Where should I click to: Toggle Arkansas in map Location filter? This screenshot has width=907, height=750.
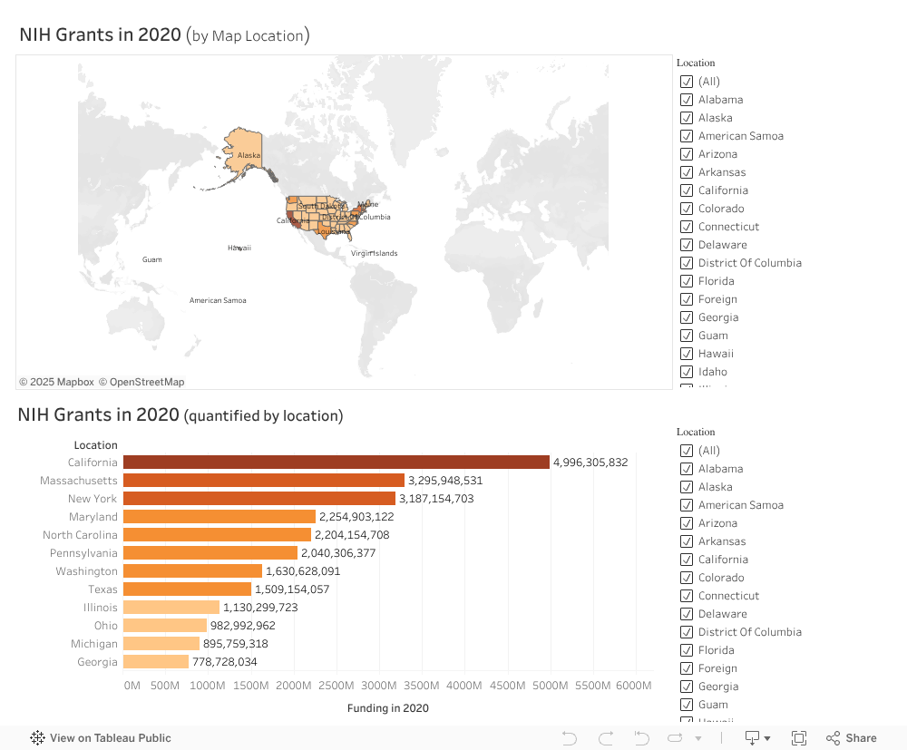point(687,172)
